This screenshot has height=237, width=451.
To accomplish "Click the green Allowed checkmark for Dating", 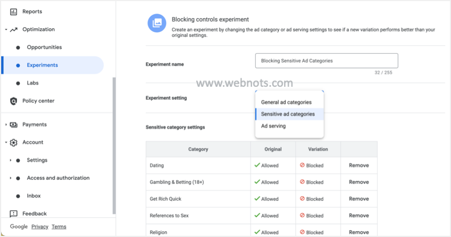I will 257,166.
